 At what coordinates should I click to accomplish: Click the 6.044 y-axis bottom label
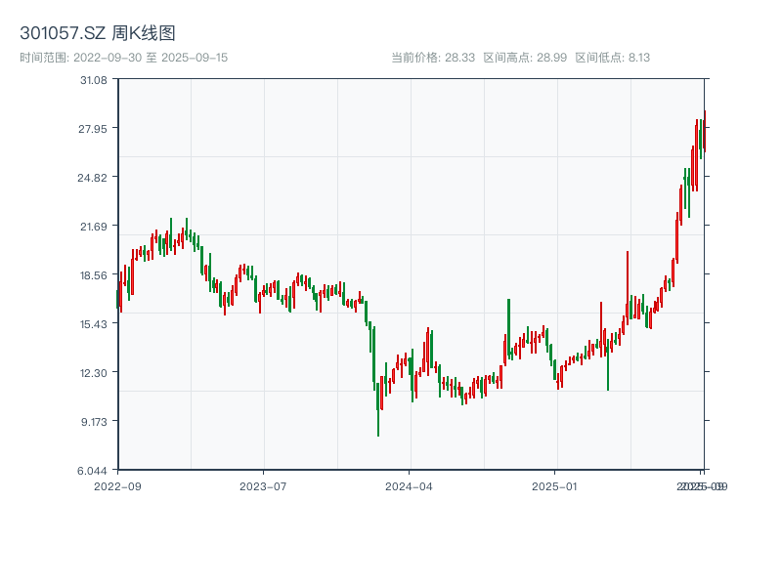pos(94,470)
